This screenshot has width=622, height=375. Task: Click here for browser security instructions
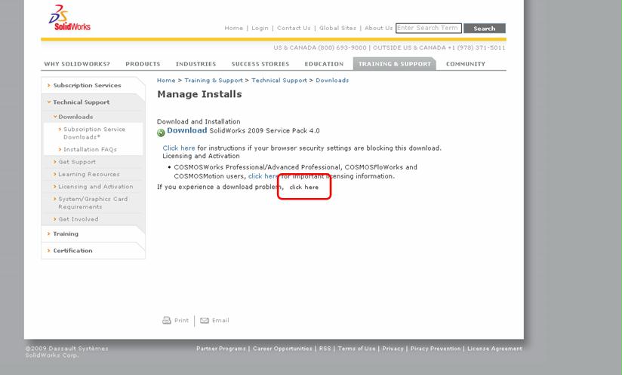pos(178,148)
